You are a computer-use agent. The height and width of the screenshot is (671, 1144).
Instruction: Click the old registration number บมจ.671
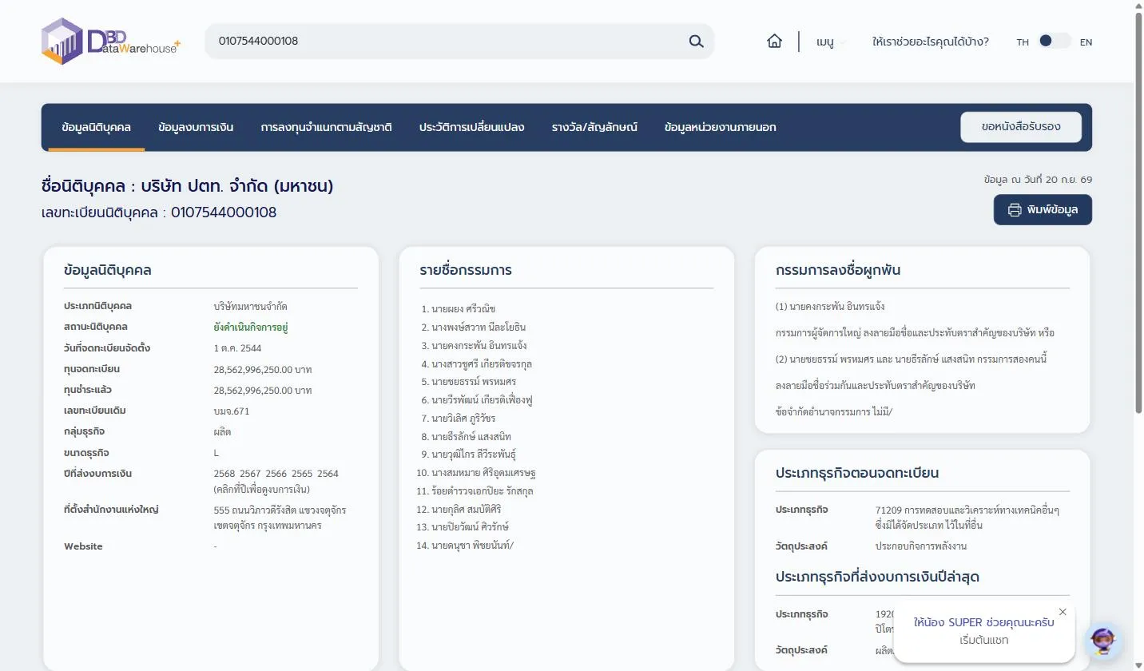click(x=232, y=411)
